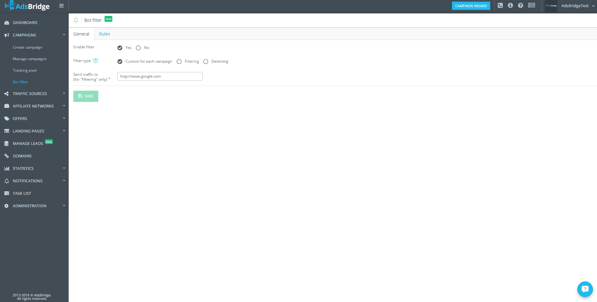Click the Campaign Wizard button
The width and height of the screenshot is (597, 302).
[x=471, y=6]
